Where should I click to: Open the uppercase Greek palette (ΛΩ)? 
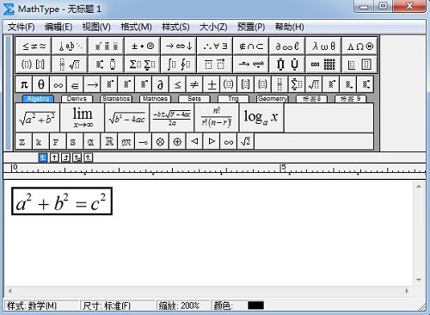click(359, 46)
